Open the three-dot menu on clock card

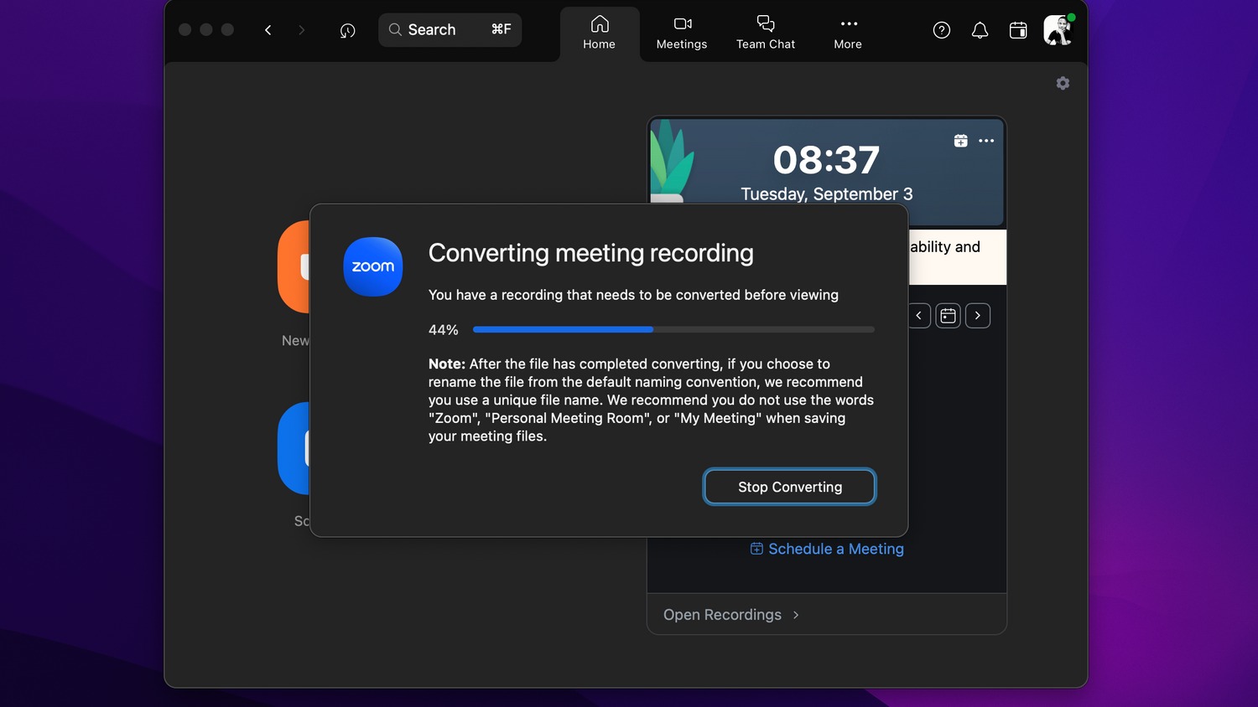(986, 141)
